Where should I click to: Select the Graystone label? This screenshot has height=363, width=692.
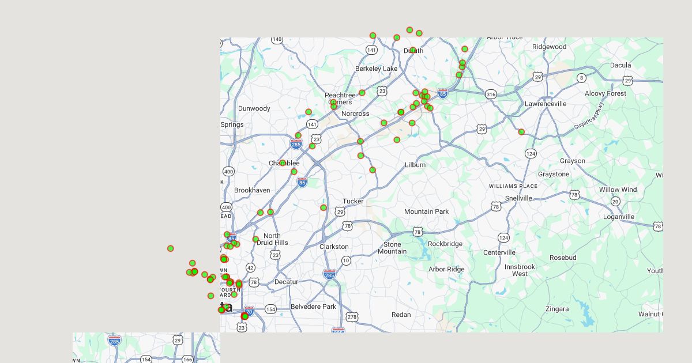tap(554, 174)
